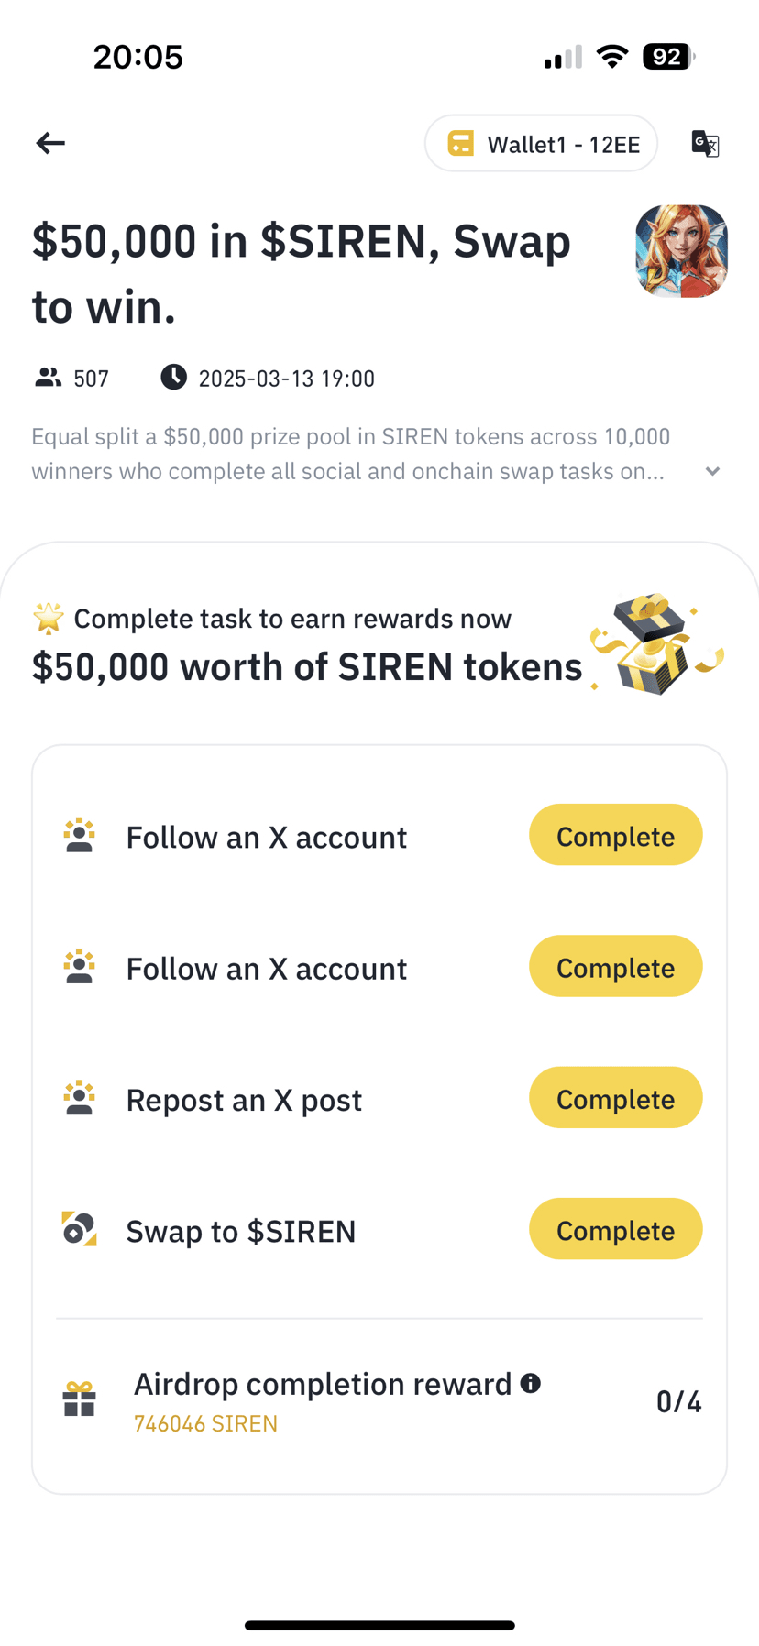
Task: Tap the back arrow icon
Action: (x=50, y=143)
